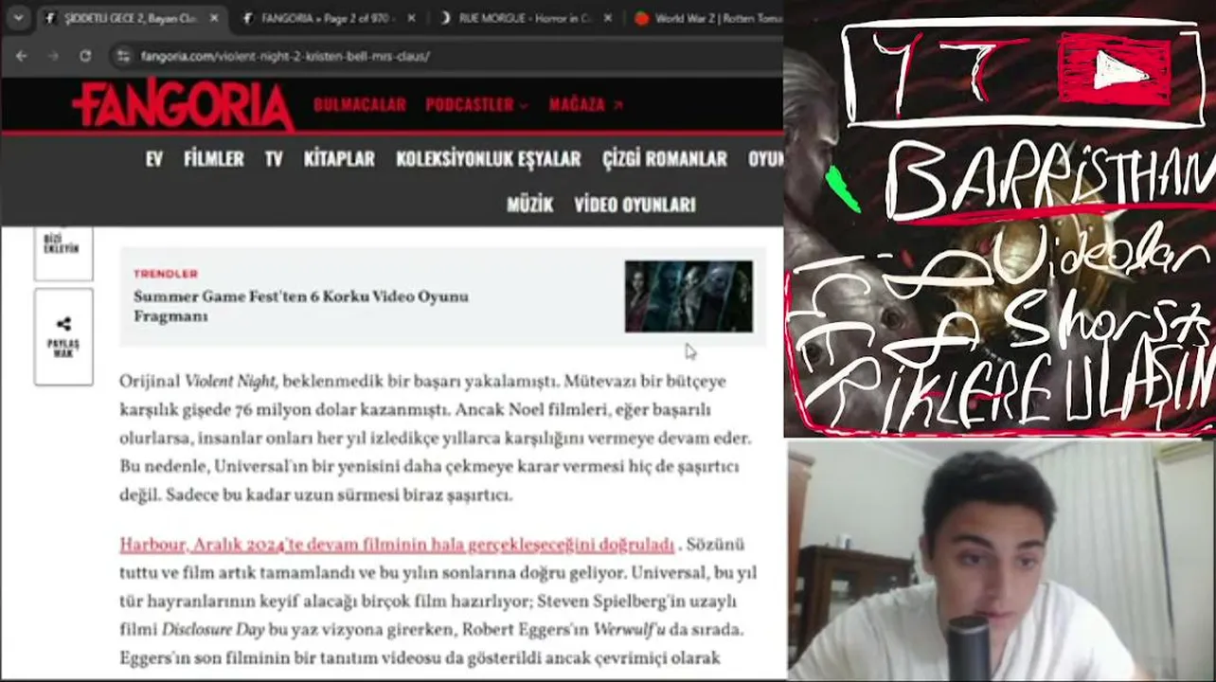Viewport: 1216px width, 682px height.
Task: Click the Rue Morgue moon favicon
Action: (445, 18)
